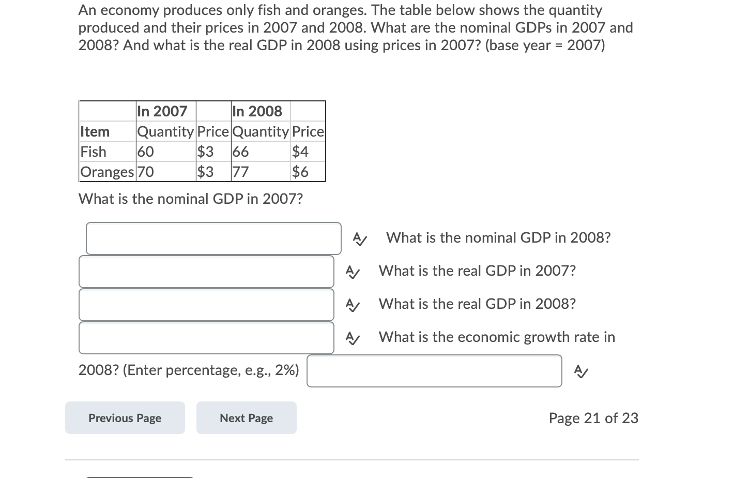Click the Page 21 of 23 label
The image size is (749, 478).
pyautogui.click(x=593, y=417)
